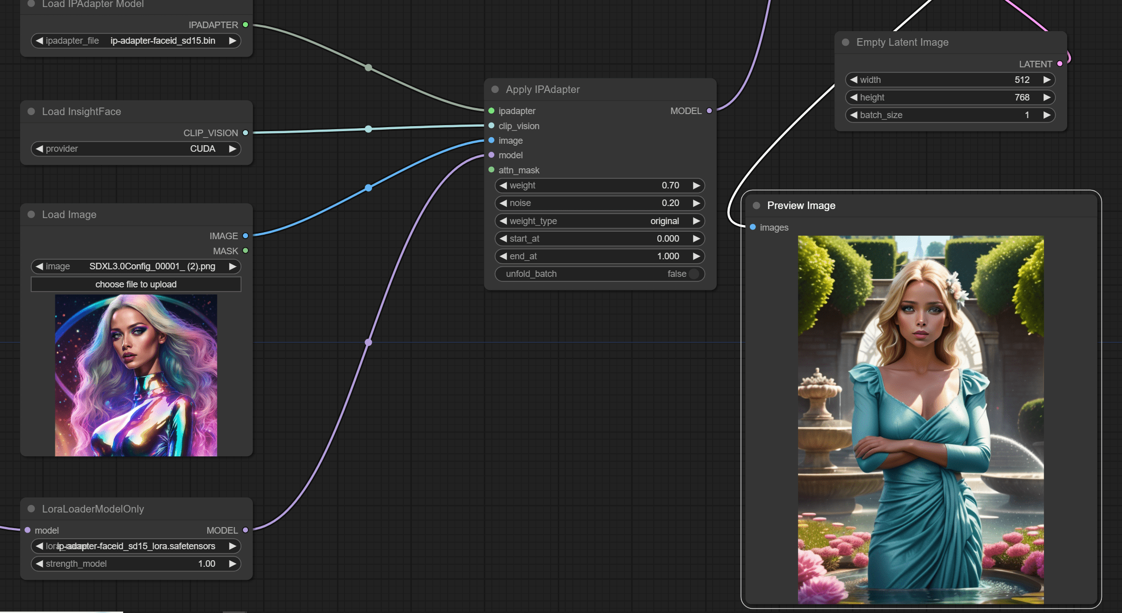Click the IPADAPTER output socket
The image size is (1122, 613).
click(x=245, y=25)
